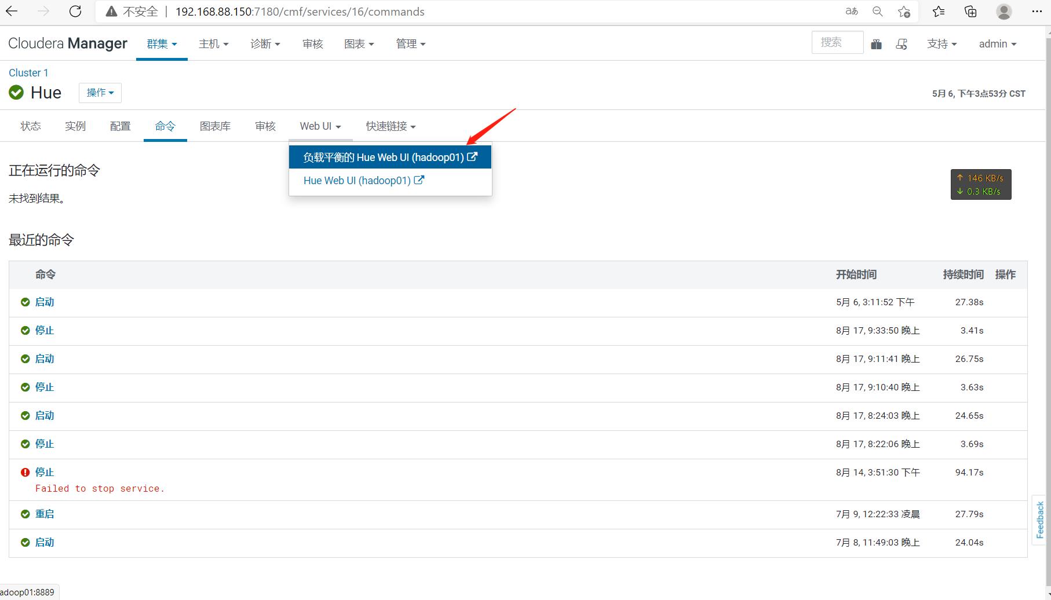Open the 管理 dropdown menu
Viewport: 1051px width, 600px height.
pos(411,44)
